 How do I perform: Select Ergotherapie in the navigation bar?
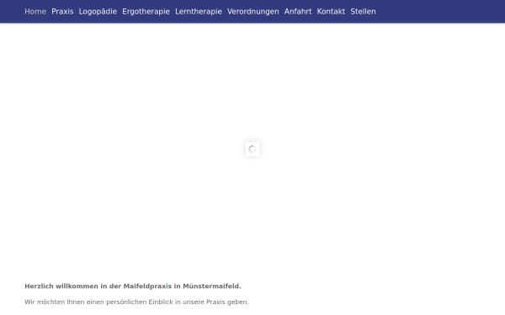coord(146,12)
